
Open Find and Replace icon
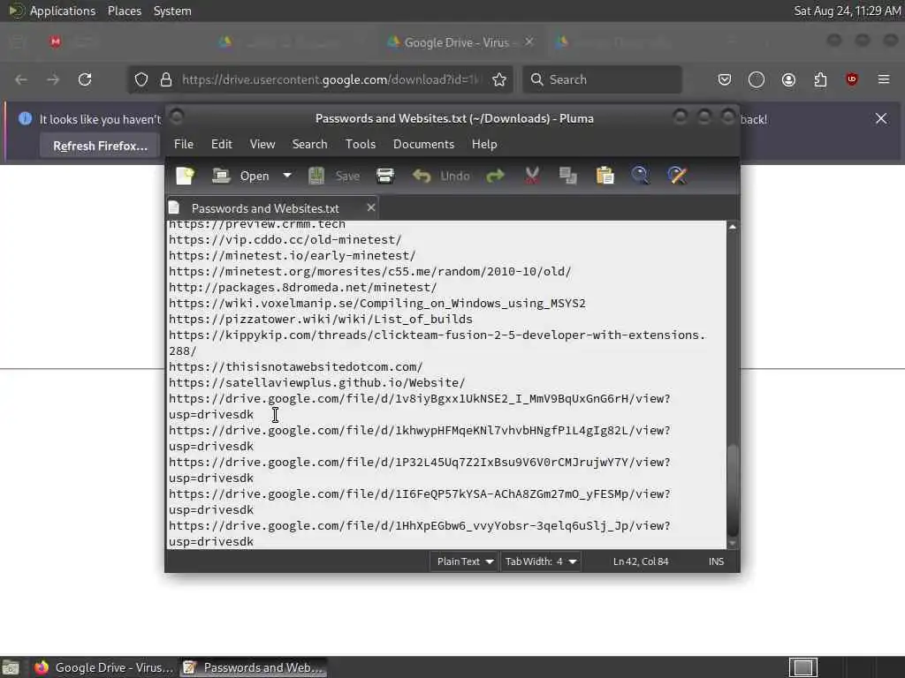[x=677, y=176]
